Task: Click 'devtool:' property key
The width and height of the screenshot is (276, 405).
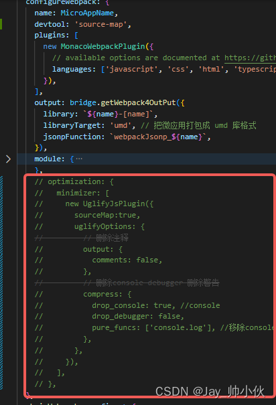Action: (x=52, y=24)
